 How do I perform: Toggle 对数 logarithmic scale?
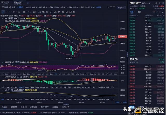click(117, 102)
